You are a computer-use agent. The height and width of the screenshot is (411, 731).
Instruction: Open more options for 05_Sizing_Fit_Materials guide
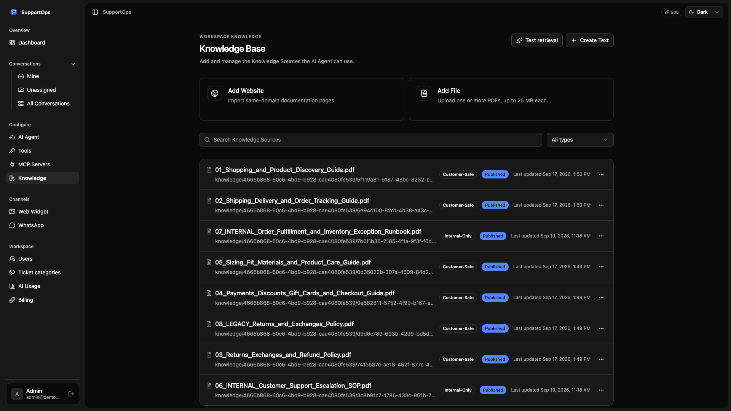(x=601, y=267)
